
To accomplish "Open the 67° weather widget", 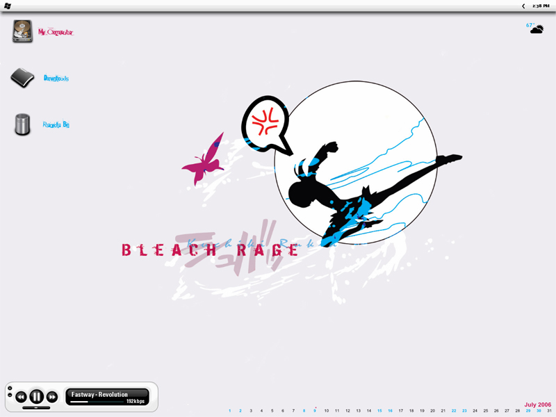I will (534, 28).
